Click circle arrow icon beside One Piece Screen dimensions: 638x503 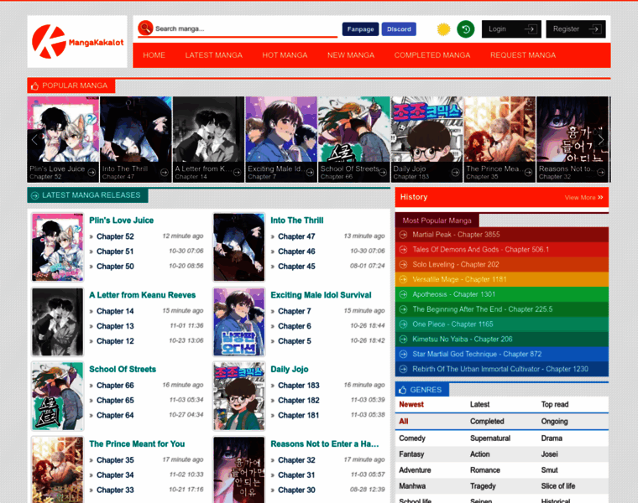click(x=403, y=324)
